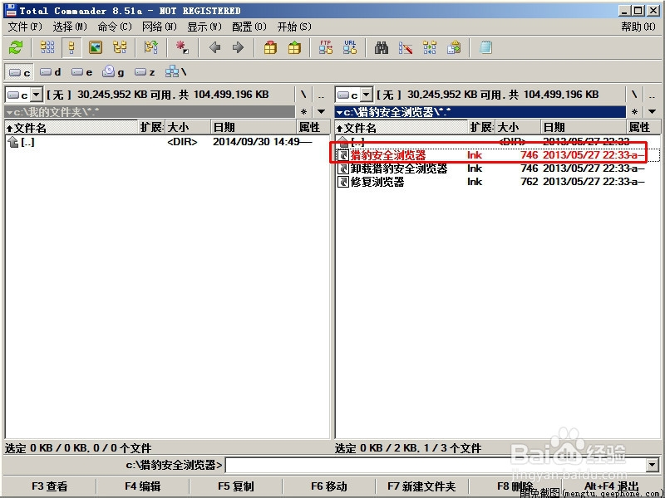This screenshot has width=665, height=498.
Task: Select drive d in the drive bar
Action: point(51,72)
